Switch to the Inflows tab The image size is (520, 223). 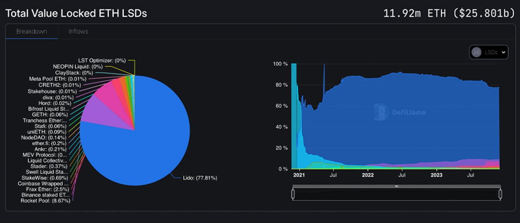point(78,31)
